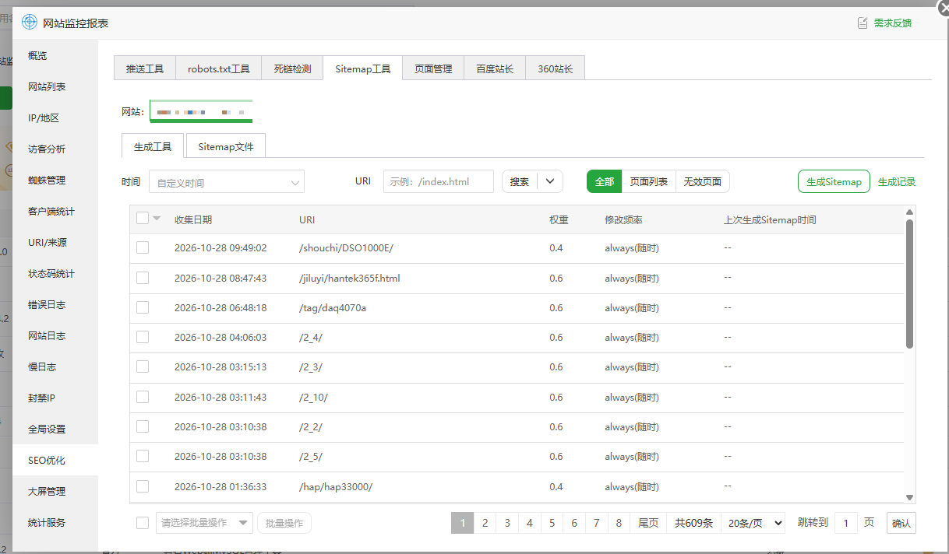
Task: Click the URI search input field
Action: 439,181
